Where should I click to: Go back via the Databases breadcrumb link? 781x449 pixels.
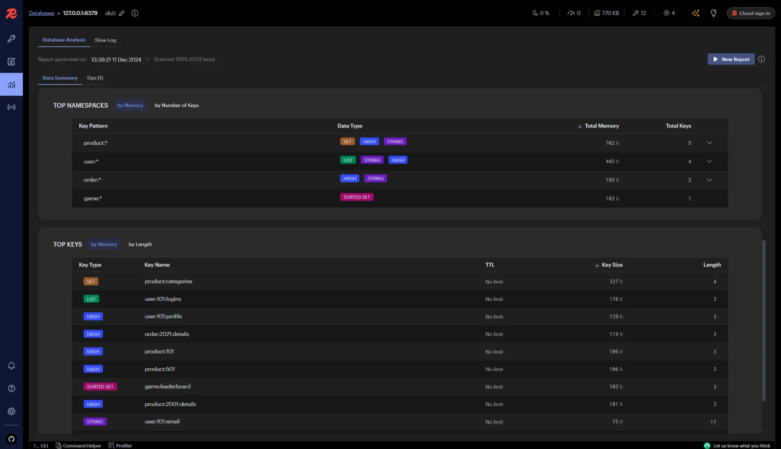[x=41, y=13]
